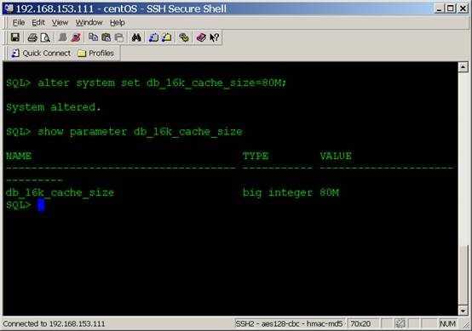Click the NAME column header
Viewport: 472px width, 331px height.
click(x=19, y=156)
